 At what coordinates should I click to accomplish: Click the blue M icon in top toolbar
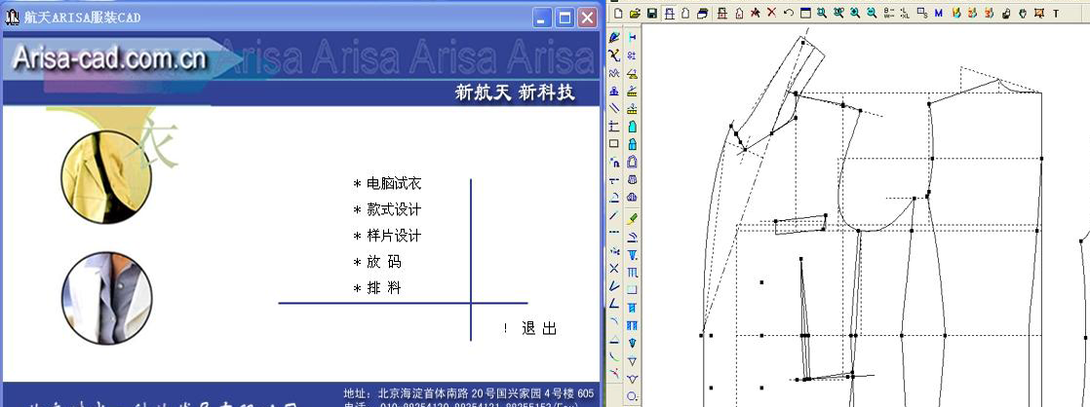[939, 14]
